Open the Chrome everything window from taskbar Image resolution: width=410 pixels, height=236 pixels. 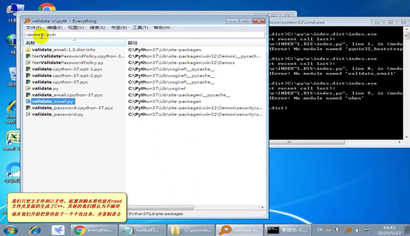(94, 230)
